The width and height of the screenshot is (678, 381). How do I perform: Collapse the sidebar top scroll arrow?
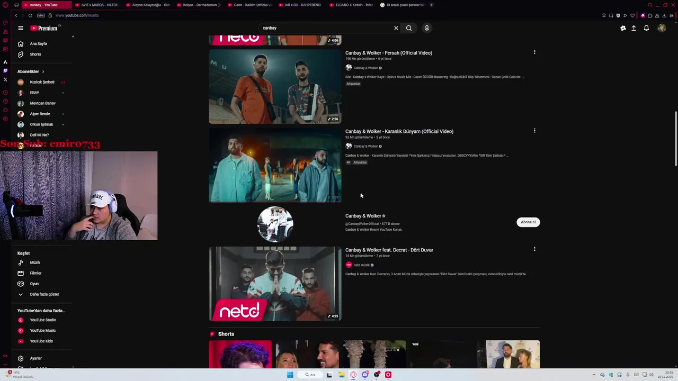[73, 37]
